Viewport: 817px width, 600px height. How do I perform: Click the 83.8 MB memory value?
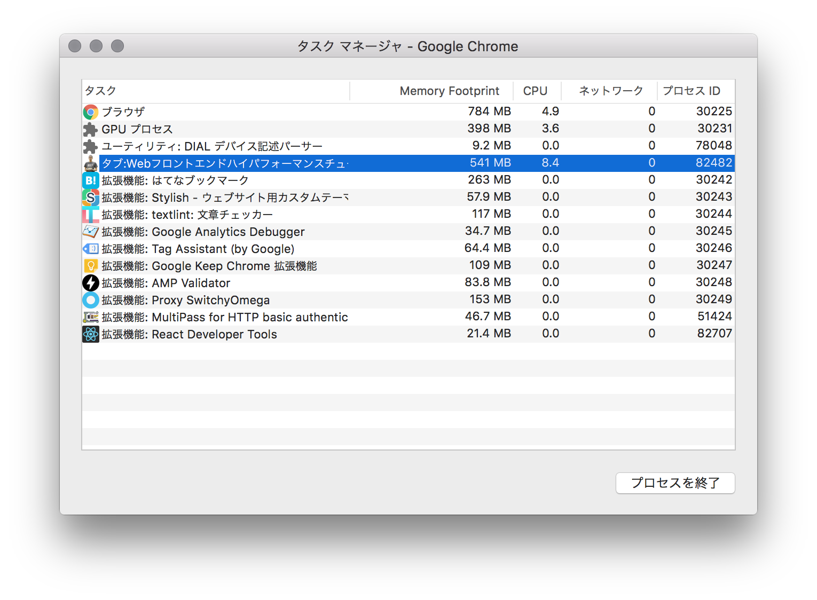[x=488, y=282]
